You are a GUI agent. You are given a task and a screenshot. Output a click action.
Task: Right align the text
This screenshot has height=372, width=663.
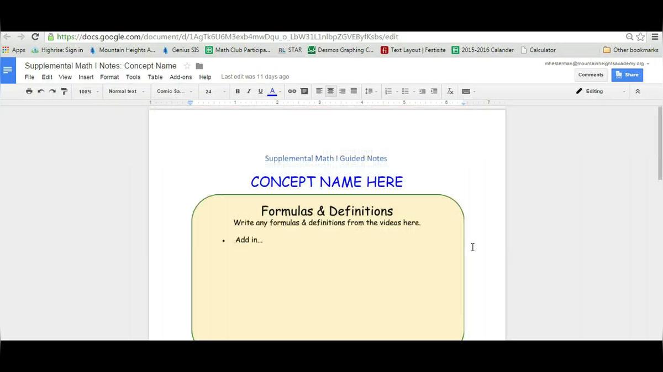tap(342, 91)
